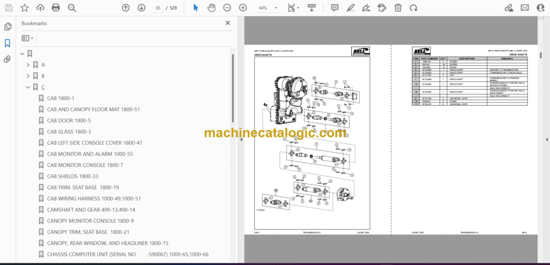Open the Attachments paperclip panel

8,59
